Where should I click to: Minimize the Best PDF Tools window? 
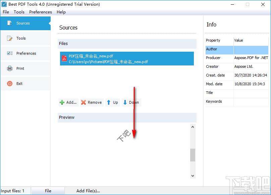click(x=232, y=4)
